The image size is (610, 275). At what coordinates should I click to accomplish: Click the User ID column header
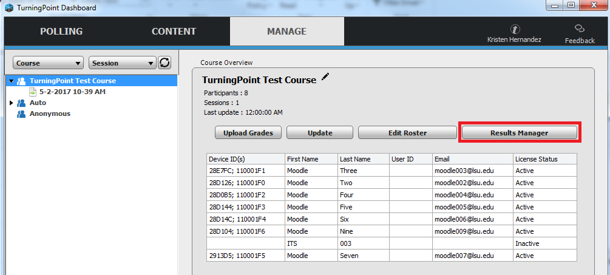(x=411, y=158)
